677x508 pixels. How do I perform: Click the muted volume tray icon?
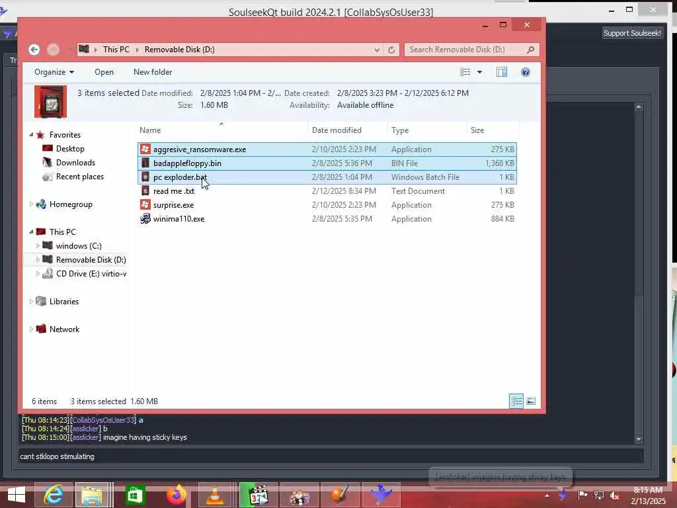click(614, 495)
